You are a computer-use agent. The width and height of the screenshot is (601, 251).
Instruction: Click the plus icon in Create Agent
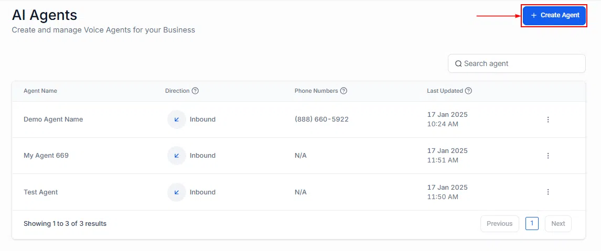(533, 15)
